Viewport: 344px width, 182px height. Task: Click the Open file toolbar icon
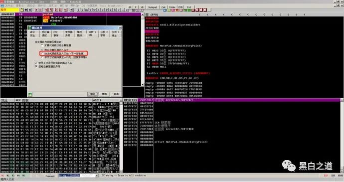click(x=22, y=10)
